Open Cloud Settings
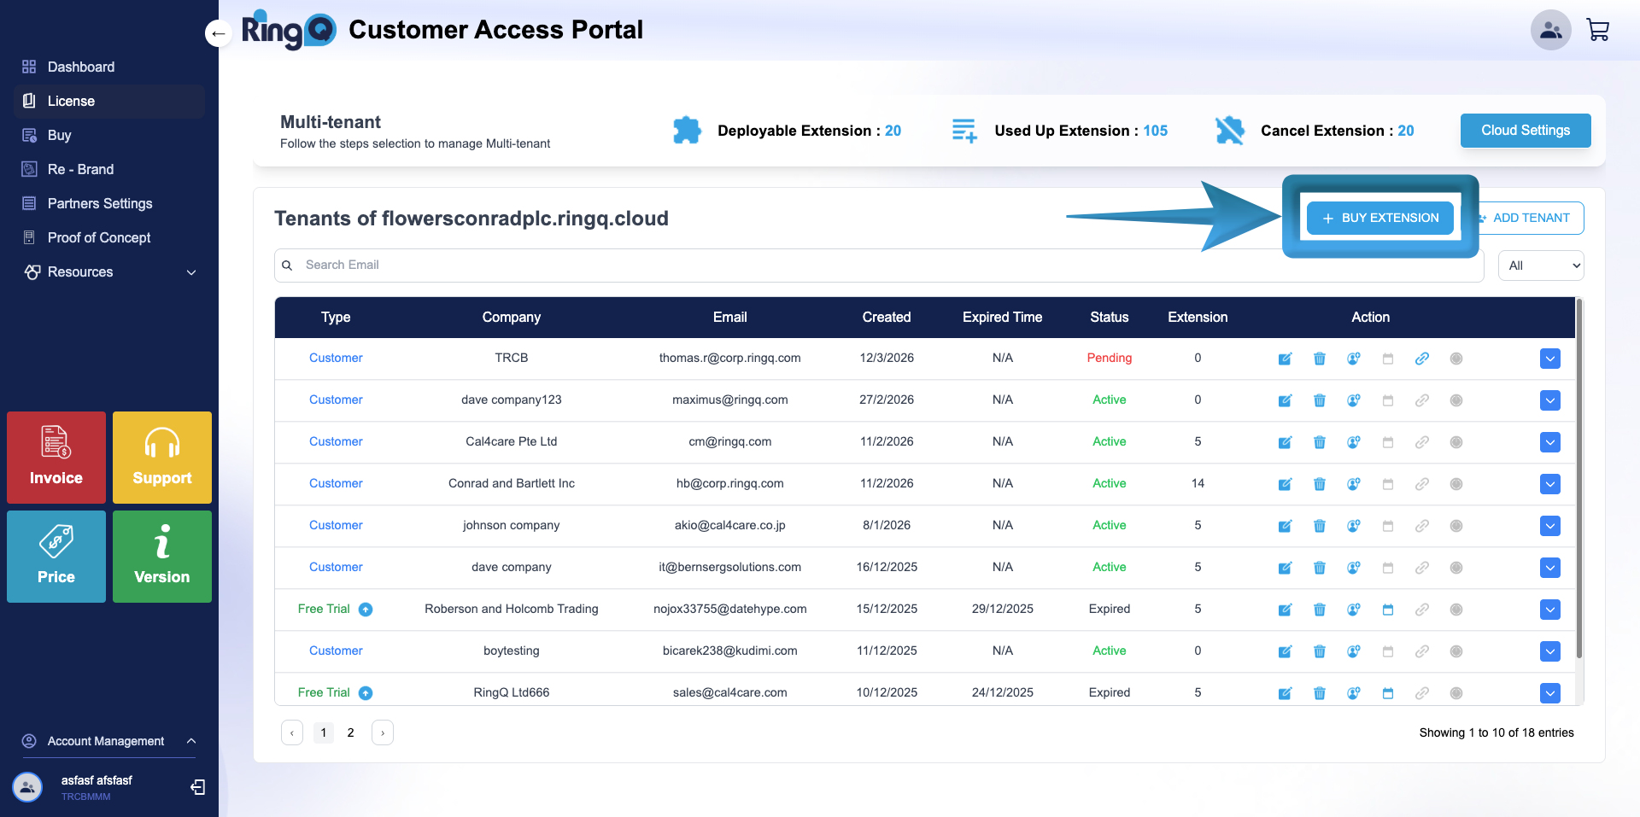Image resolution: width=1640 pixels, height=817 pixels. [1525, 131]
